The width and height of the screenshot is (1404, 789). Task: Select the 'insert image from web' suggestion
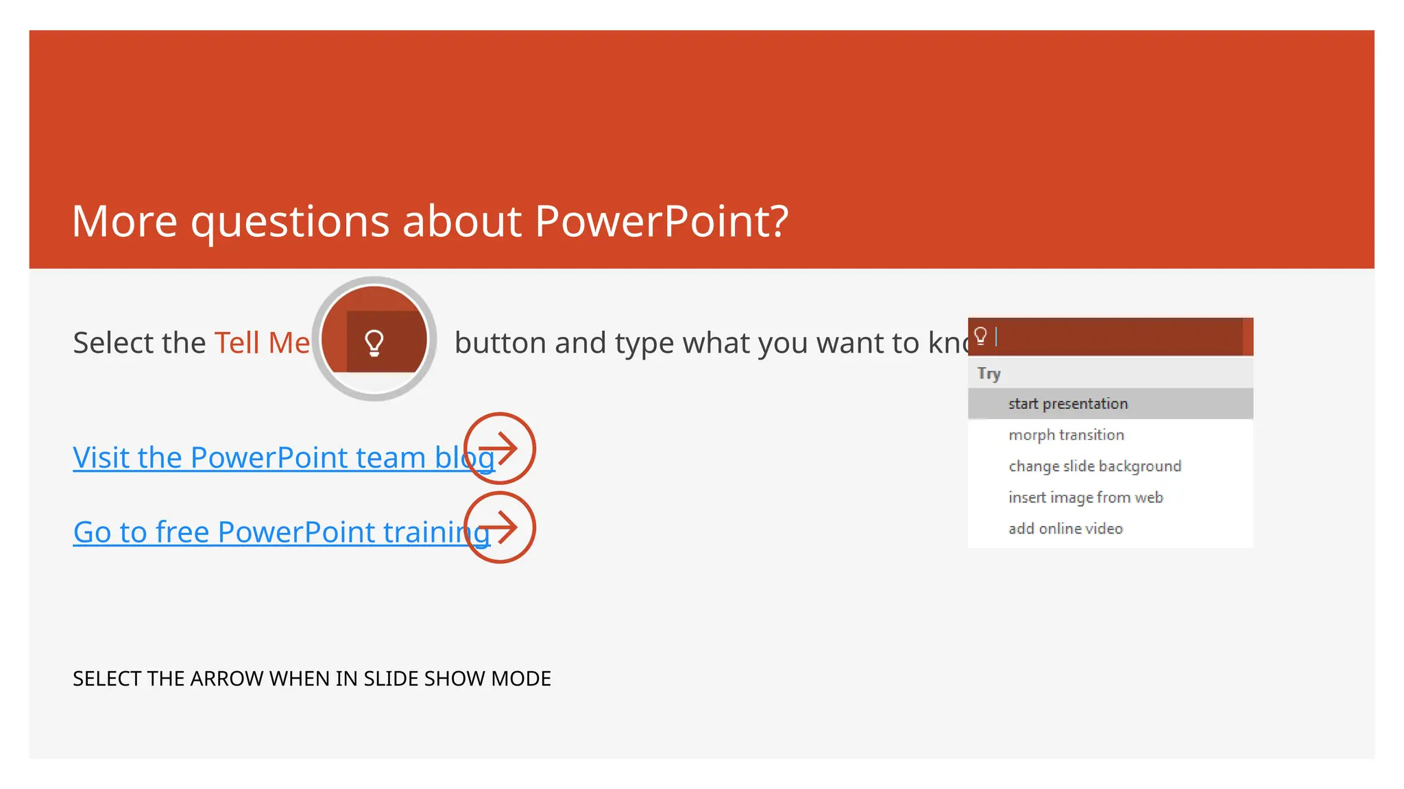[1085, 497]
